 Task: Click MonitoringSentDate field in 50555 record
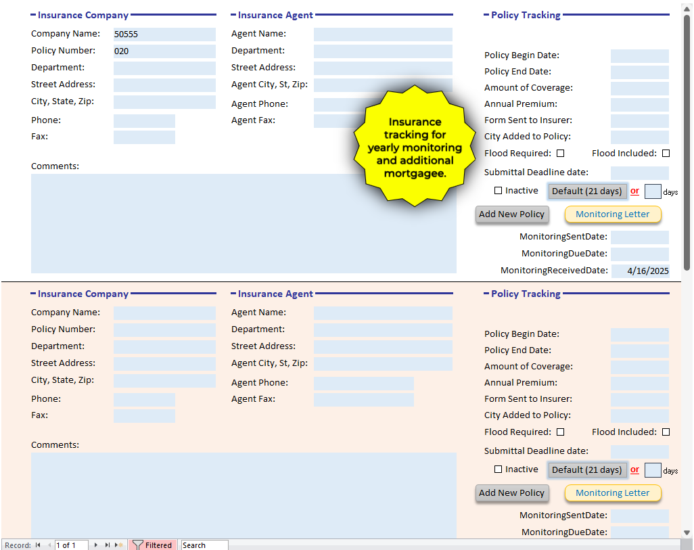click(x=640, y=237)
